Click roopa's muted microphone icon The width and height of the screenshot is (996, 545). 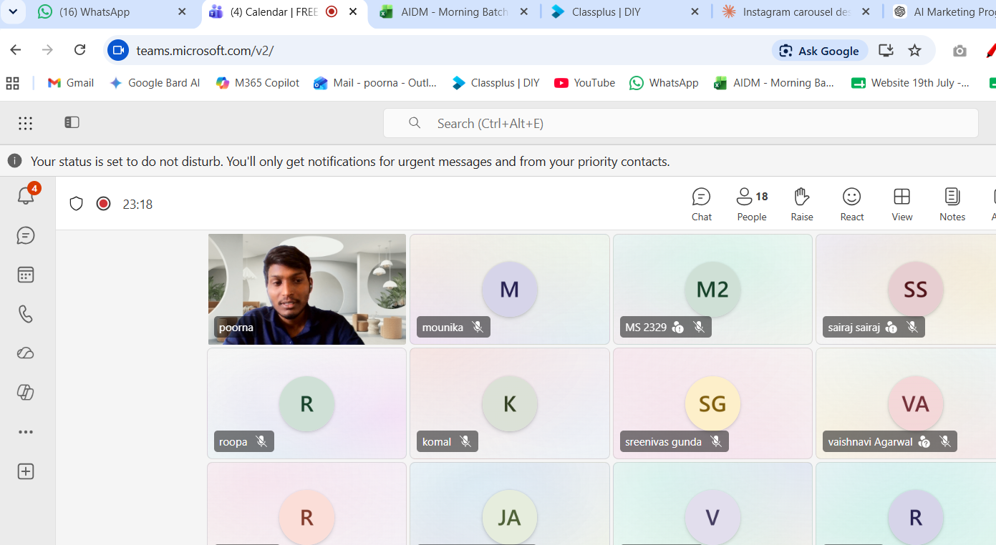point(261,441)
